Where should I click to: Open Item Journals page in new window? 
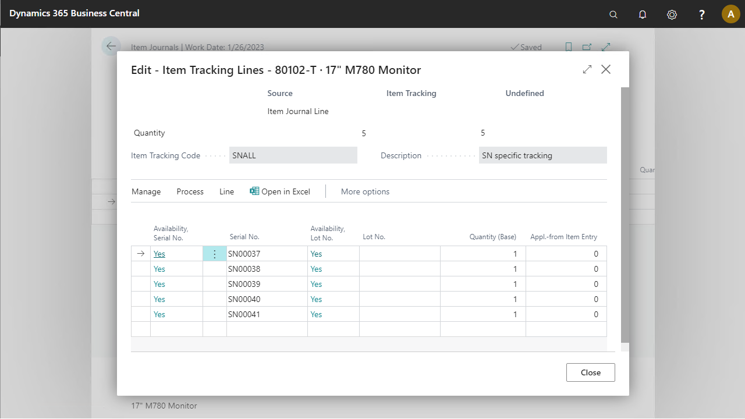(587, 47)
